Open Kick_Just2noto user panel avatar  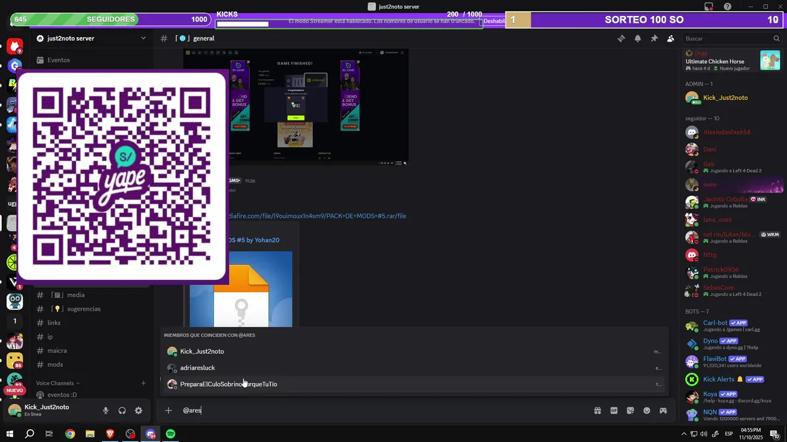(15, 410)
